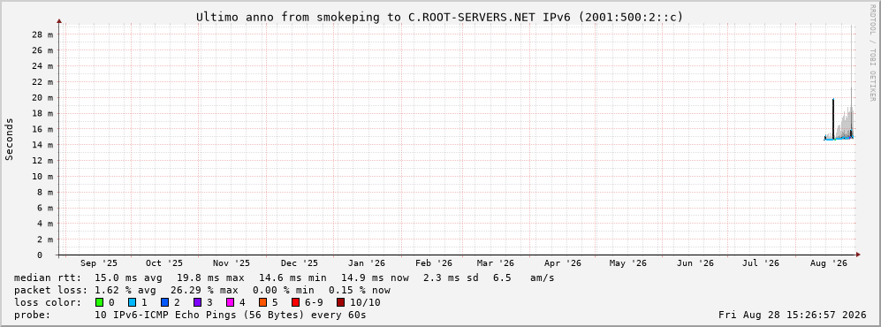Click the timestamp Fri Aug 28 15:26:57 2026
This screenshot has width=881, height=327.
[793, 315]
